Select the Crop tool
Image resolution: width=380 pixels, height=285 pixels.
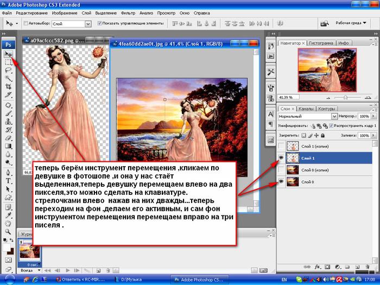coord(9,86)
